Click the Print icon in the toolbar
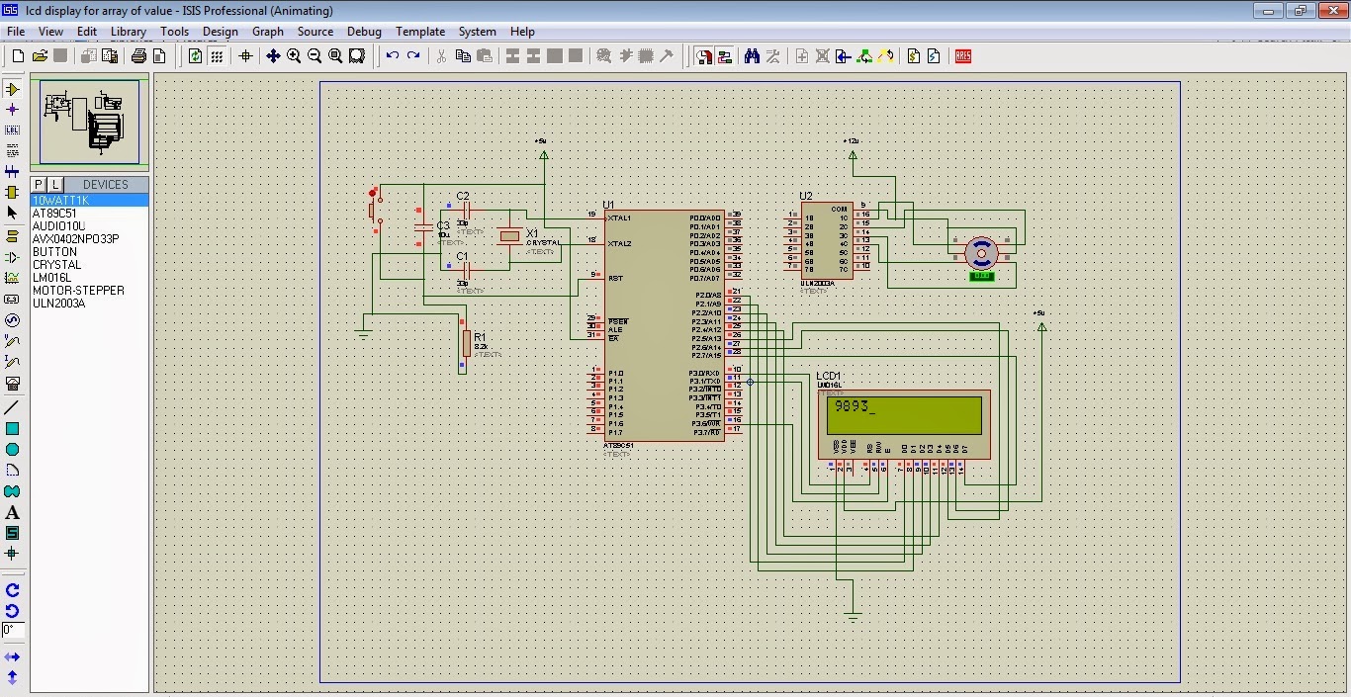1351x697 pixels. [x=139, y=56]
